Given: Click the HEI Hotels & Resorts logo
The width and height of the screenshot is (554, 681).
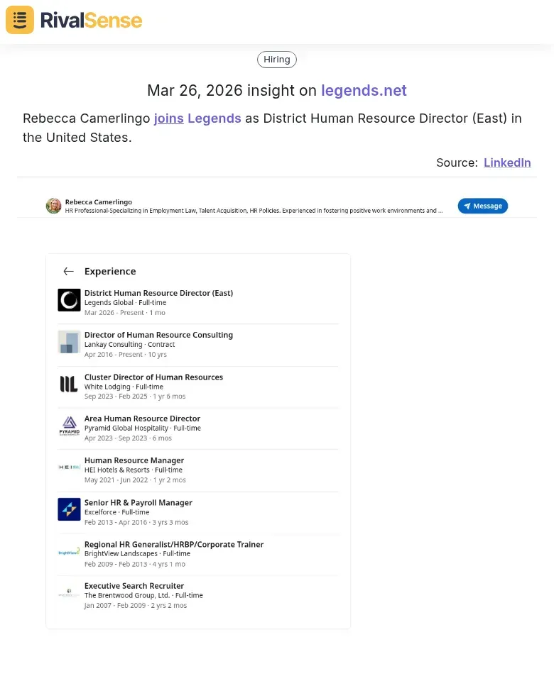Looking at the screenshot, I should (69, 467).
